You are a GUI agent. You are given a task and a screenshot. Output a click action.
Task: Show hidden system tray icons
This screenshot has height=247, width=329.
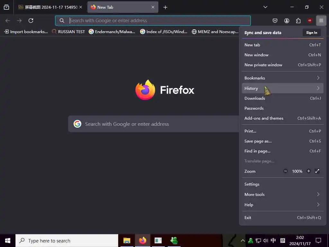click(x=243, y=241)
